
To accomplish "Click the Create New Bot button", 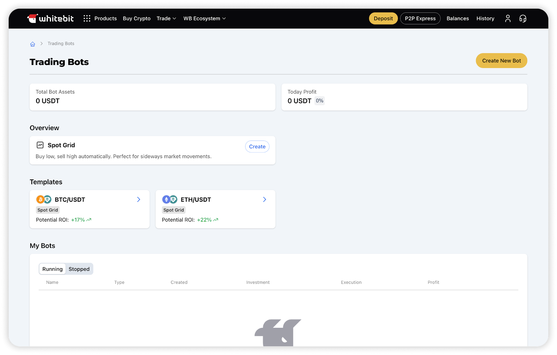I will click(x=501, y=61).
